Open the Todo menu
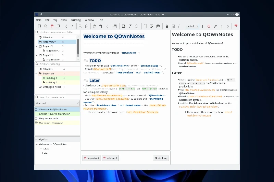 (x=64, y=20)
